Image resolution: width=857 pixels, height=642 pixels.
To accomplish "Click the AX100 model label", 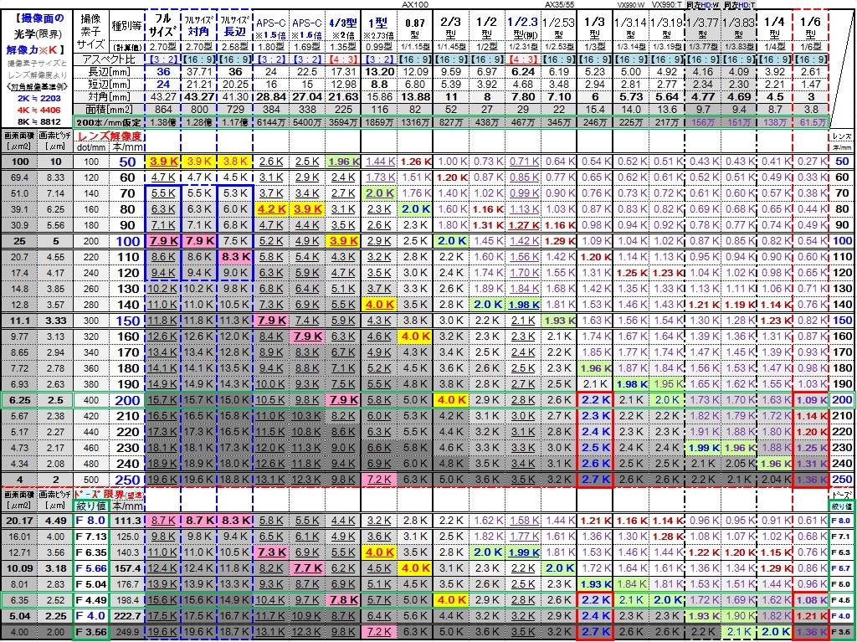I will tap(415, 4).
